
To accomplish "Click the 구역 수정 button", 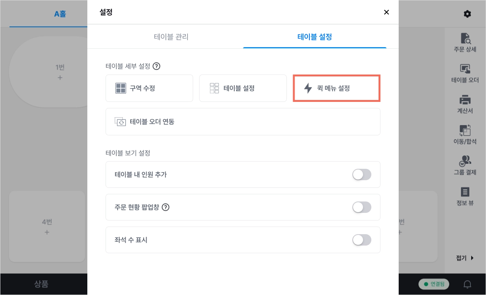I will pos(149,88).
